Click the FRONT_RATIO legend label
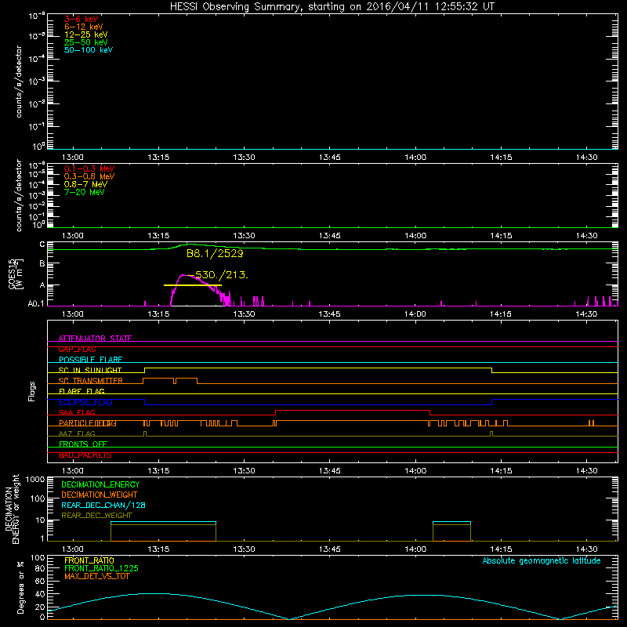Screen dimensions: 627x627 click(x=89, y=560)
